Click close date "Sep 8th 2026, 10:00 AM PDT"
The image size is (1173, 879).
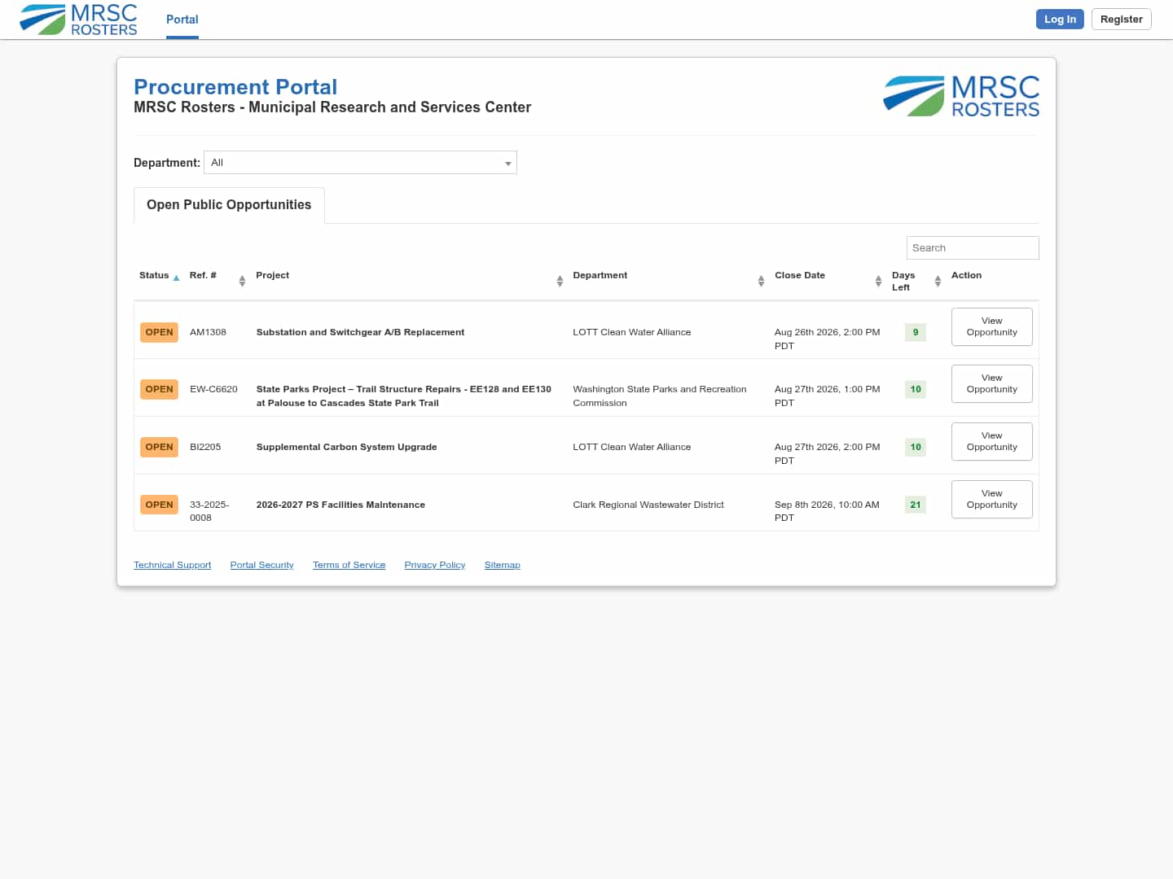coord(827,511)
